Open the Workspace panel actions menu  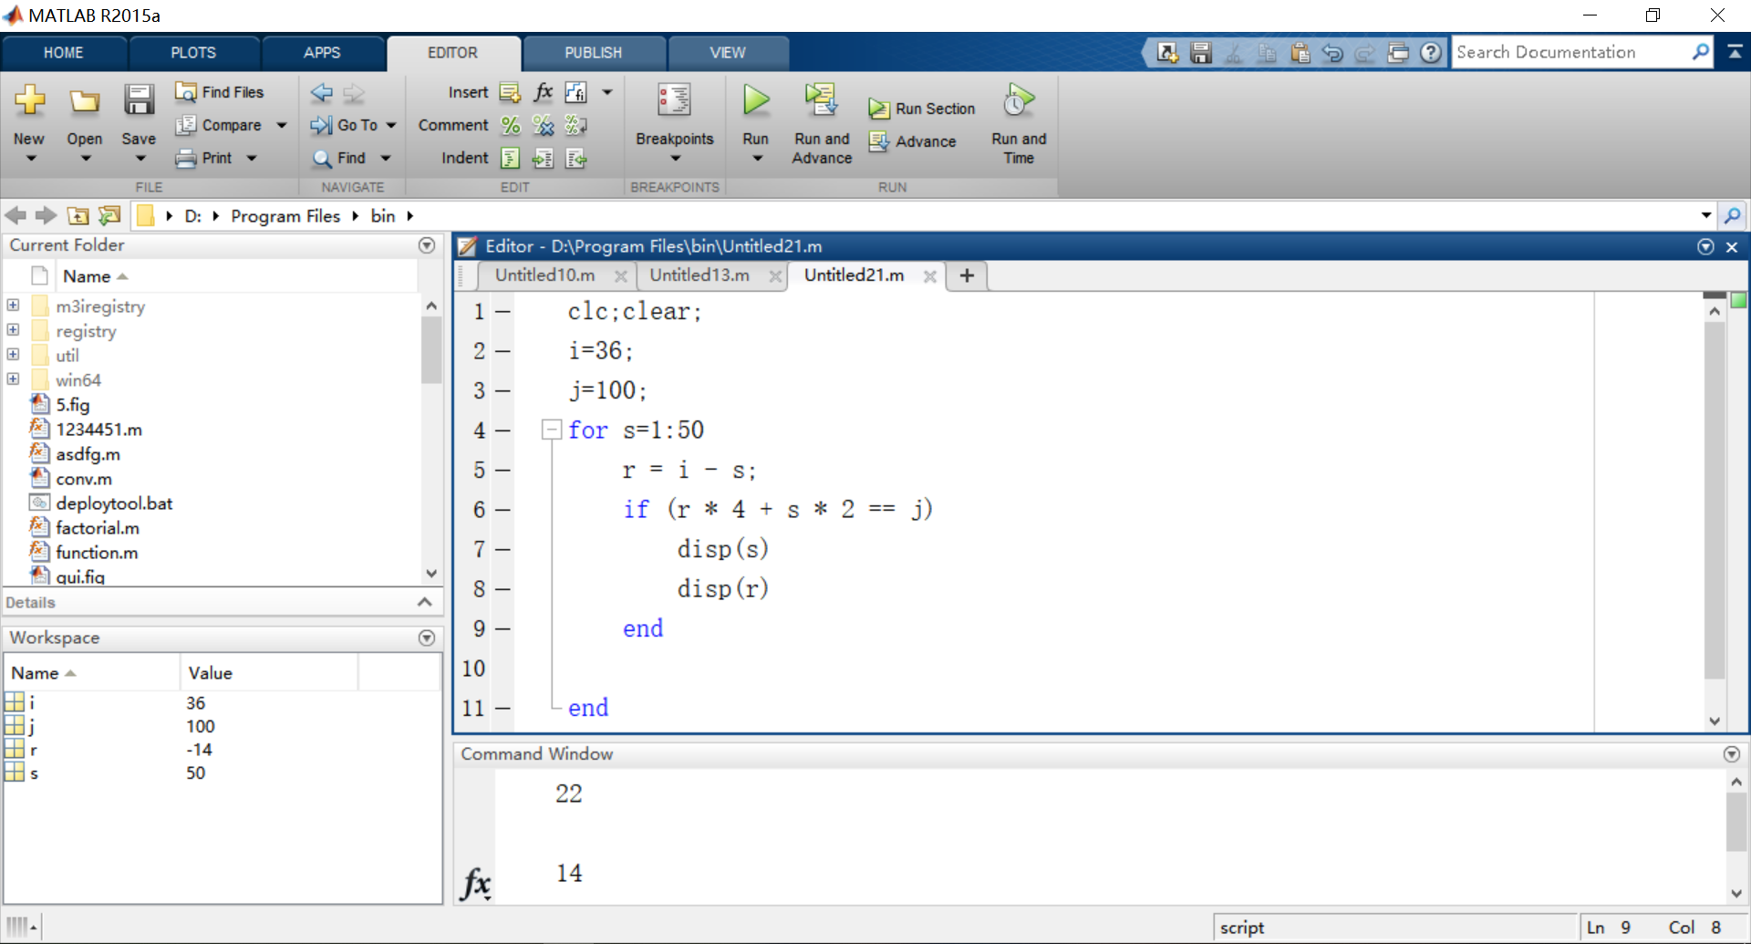[x=426, y=638]
